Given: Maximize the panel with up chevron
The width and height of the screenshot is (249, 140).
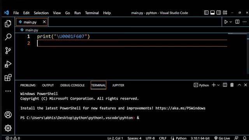Looking at the screenshot, I should pos(239,85).
